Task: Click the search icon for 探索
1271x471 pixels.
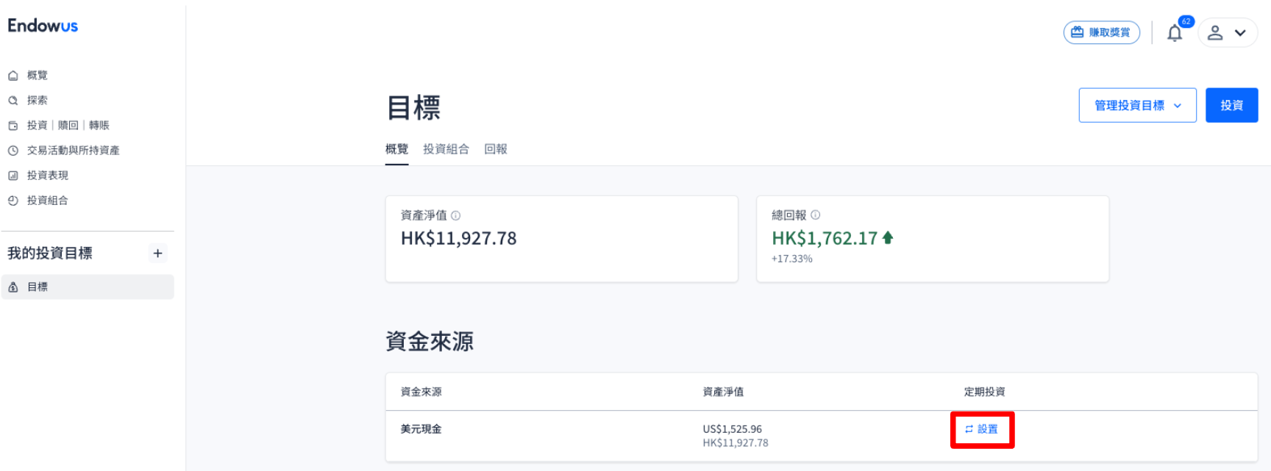Action: tap(13, 101)
